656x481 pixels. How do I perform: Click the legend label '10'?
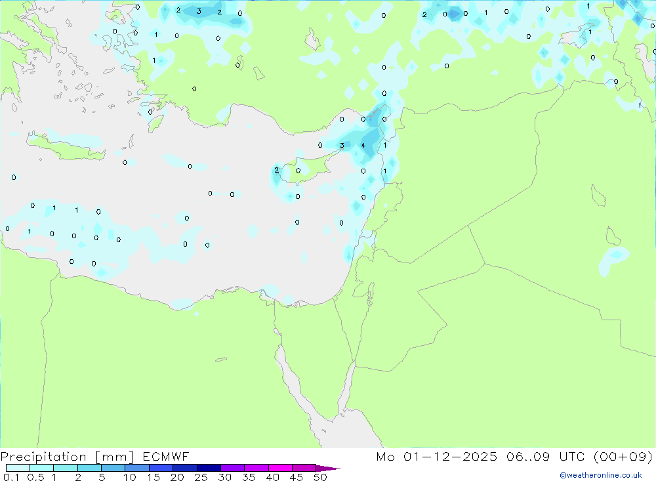point(130,477)
